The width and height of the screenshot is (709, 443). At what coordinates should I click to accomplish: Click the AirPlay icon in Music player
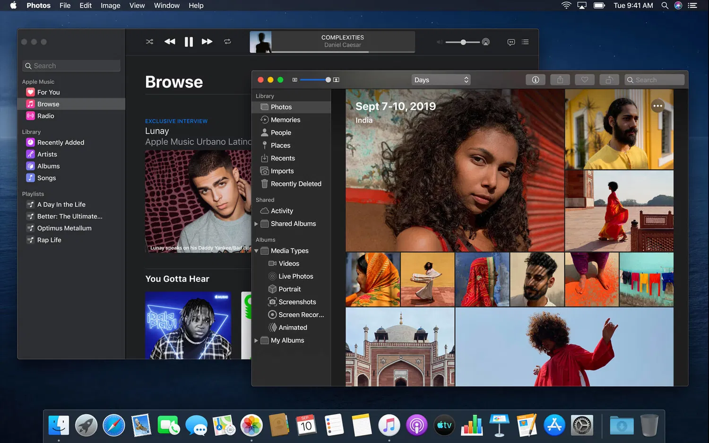tap(485, 42)
